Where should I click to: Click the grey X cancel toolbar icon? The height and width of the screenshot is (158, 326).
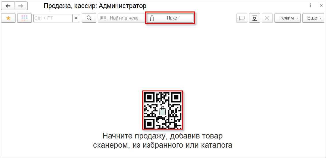tap(267, 18)
